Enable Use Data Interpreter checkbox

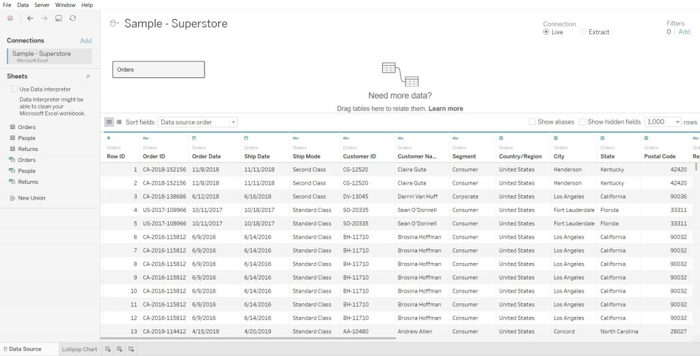pos(14,90)
